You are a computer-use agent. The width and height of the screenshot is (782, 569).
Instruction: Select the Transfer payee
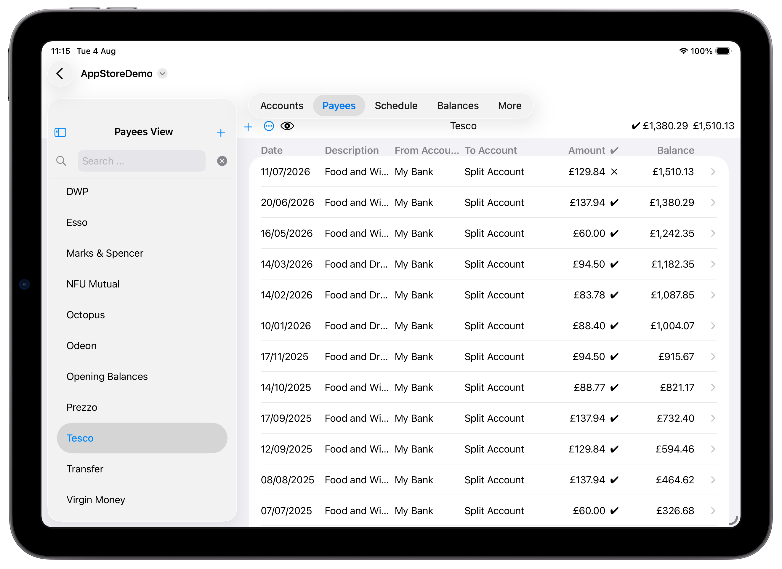[142, 469]
